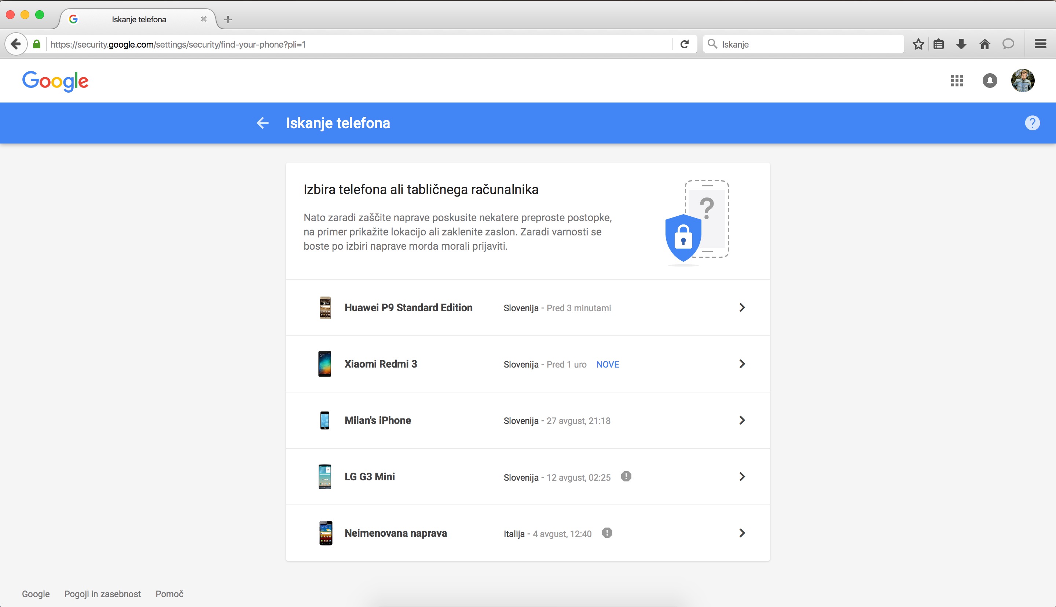The width and height of the screenshot is (1056, 607).
Task: Reload the page with the refresh icon
Action: [684, 44]
